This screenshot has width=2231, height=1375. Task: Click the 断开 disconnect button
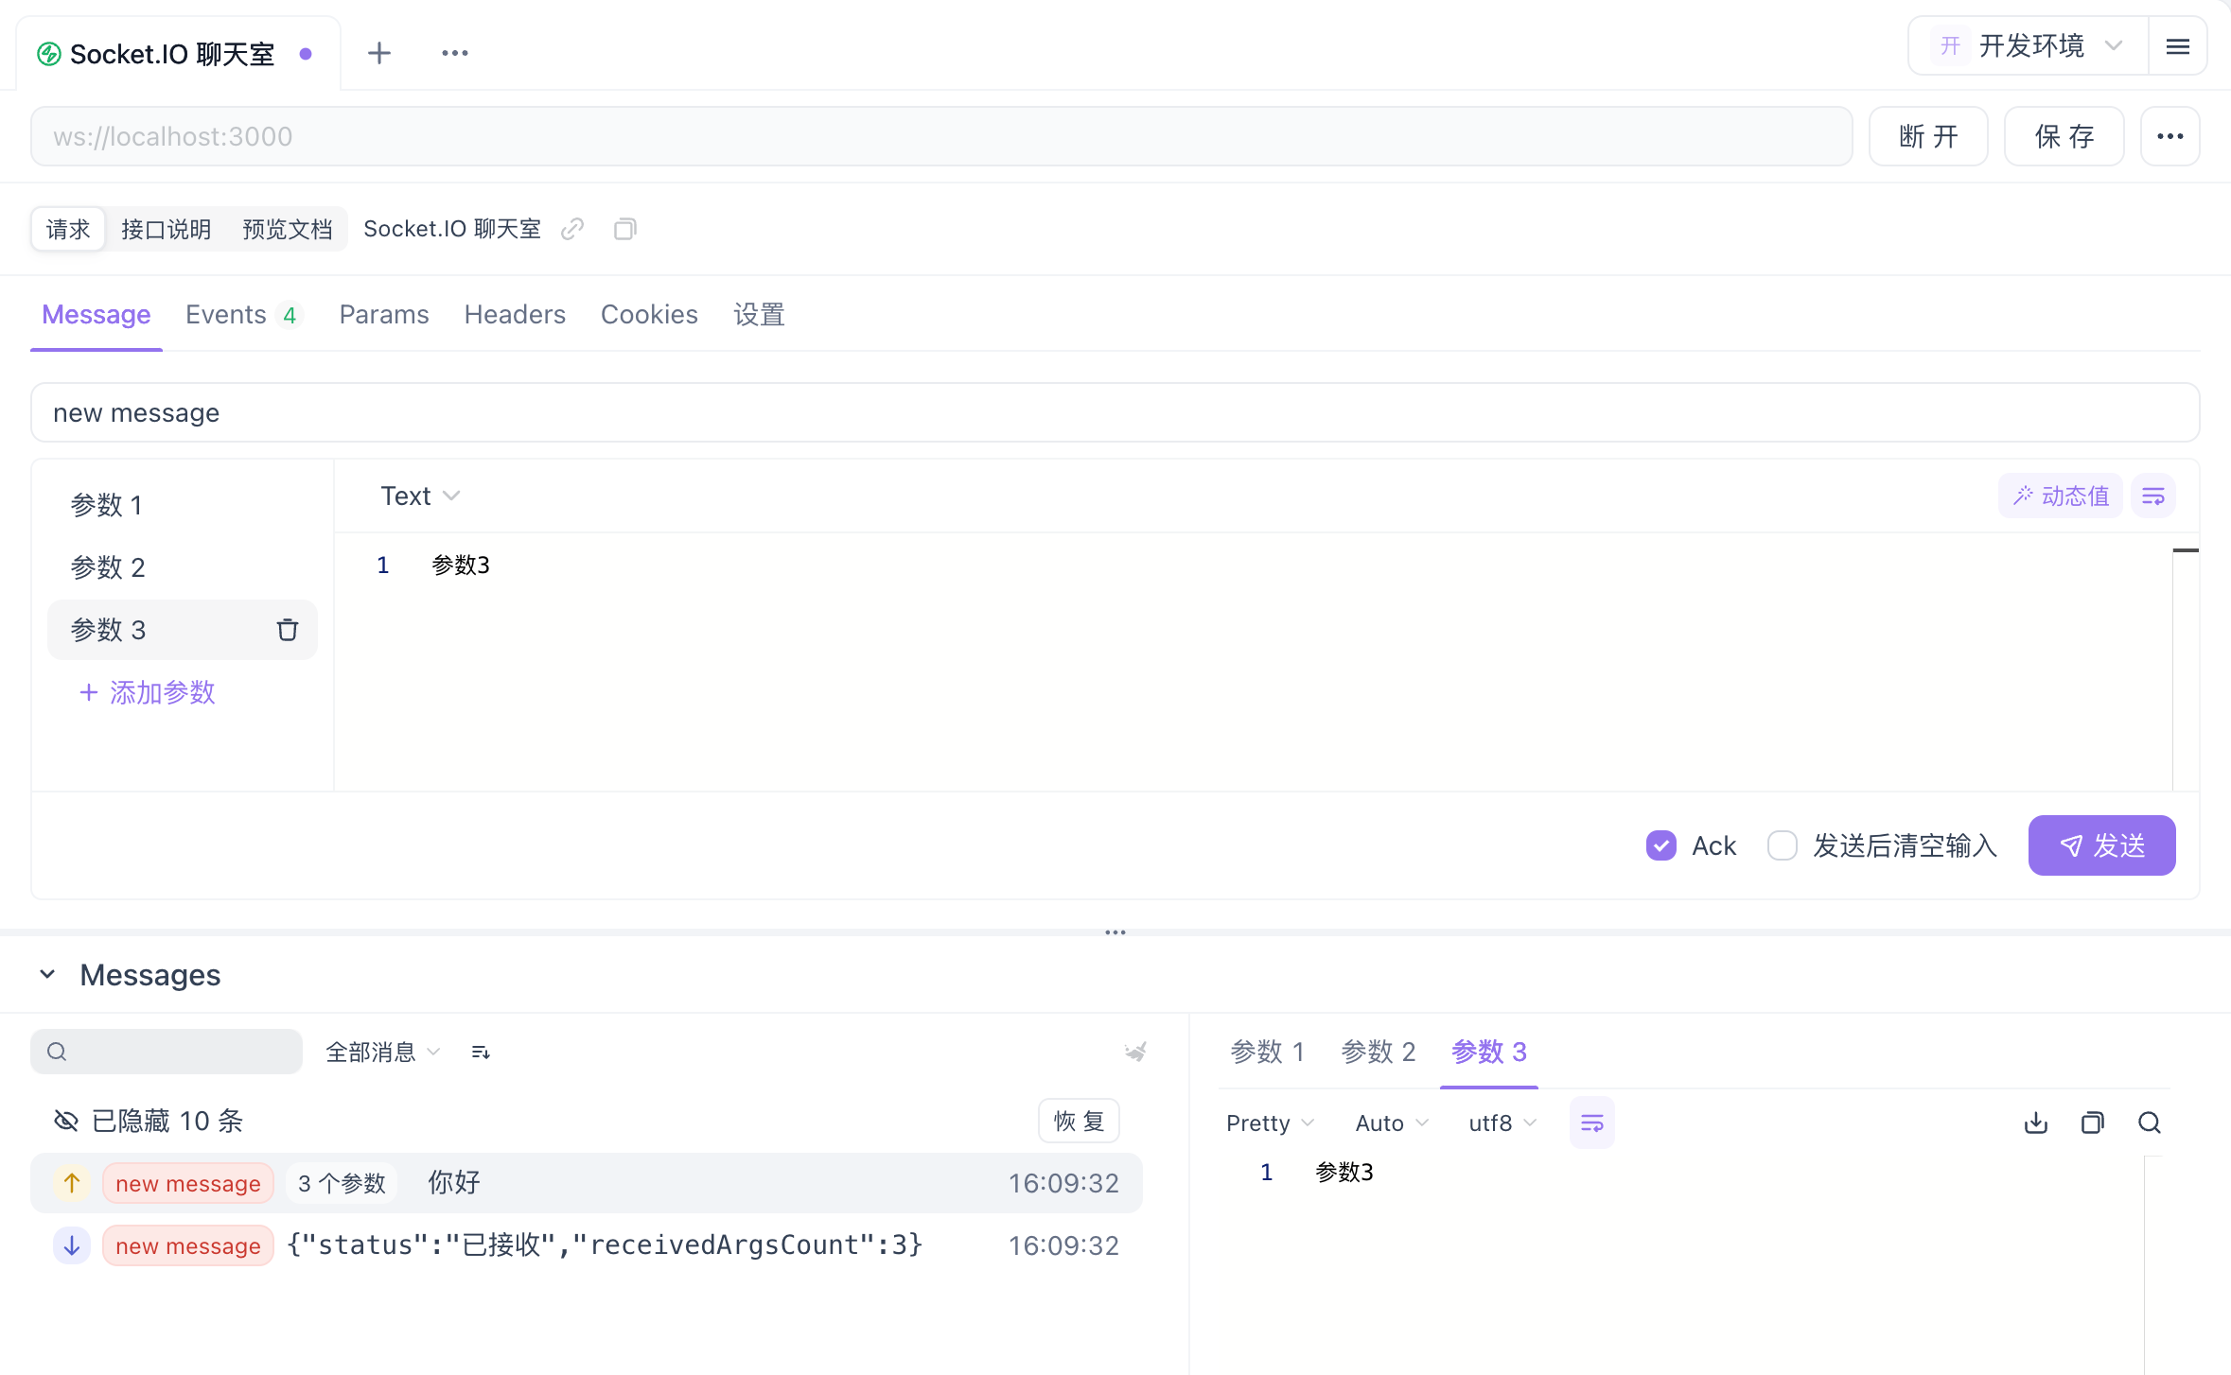[1928, 137]
